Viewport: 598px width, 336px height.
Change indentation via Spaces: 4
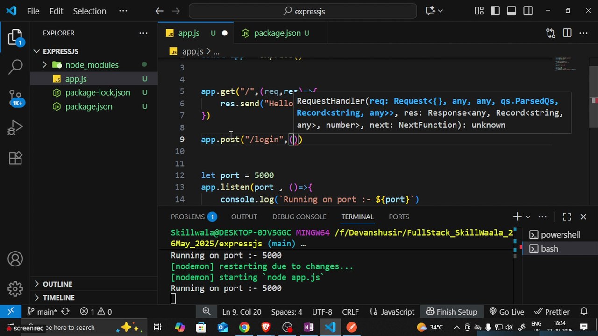tap(286, 311)
